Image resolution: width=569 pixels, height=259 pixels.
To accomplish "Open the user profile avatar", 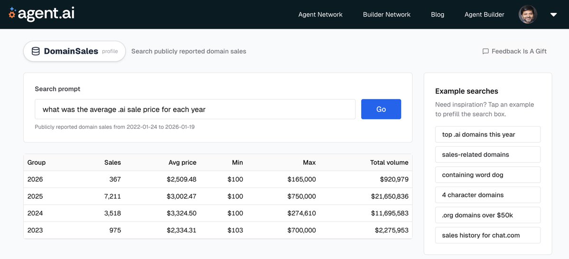I will coord(528,15).
